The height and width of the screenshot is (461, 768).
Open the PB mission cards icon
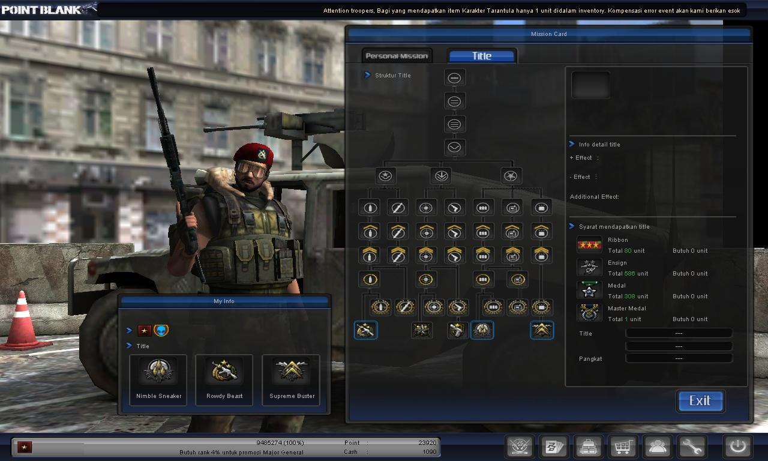tap(554, 447)
